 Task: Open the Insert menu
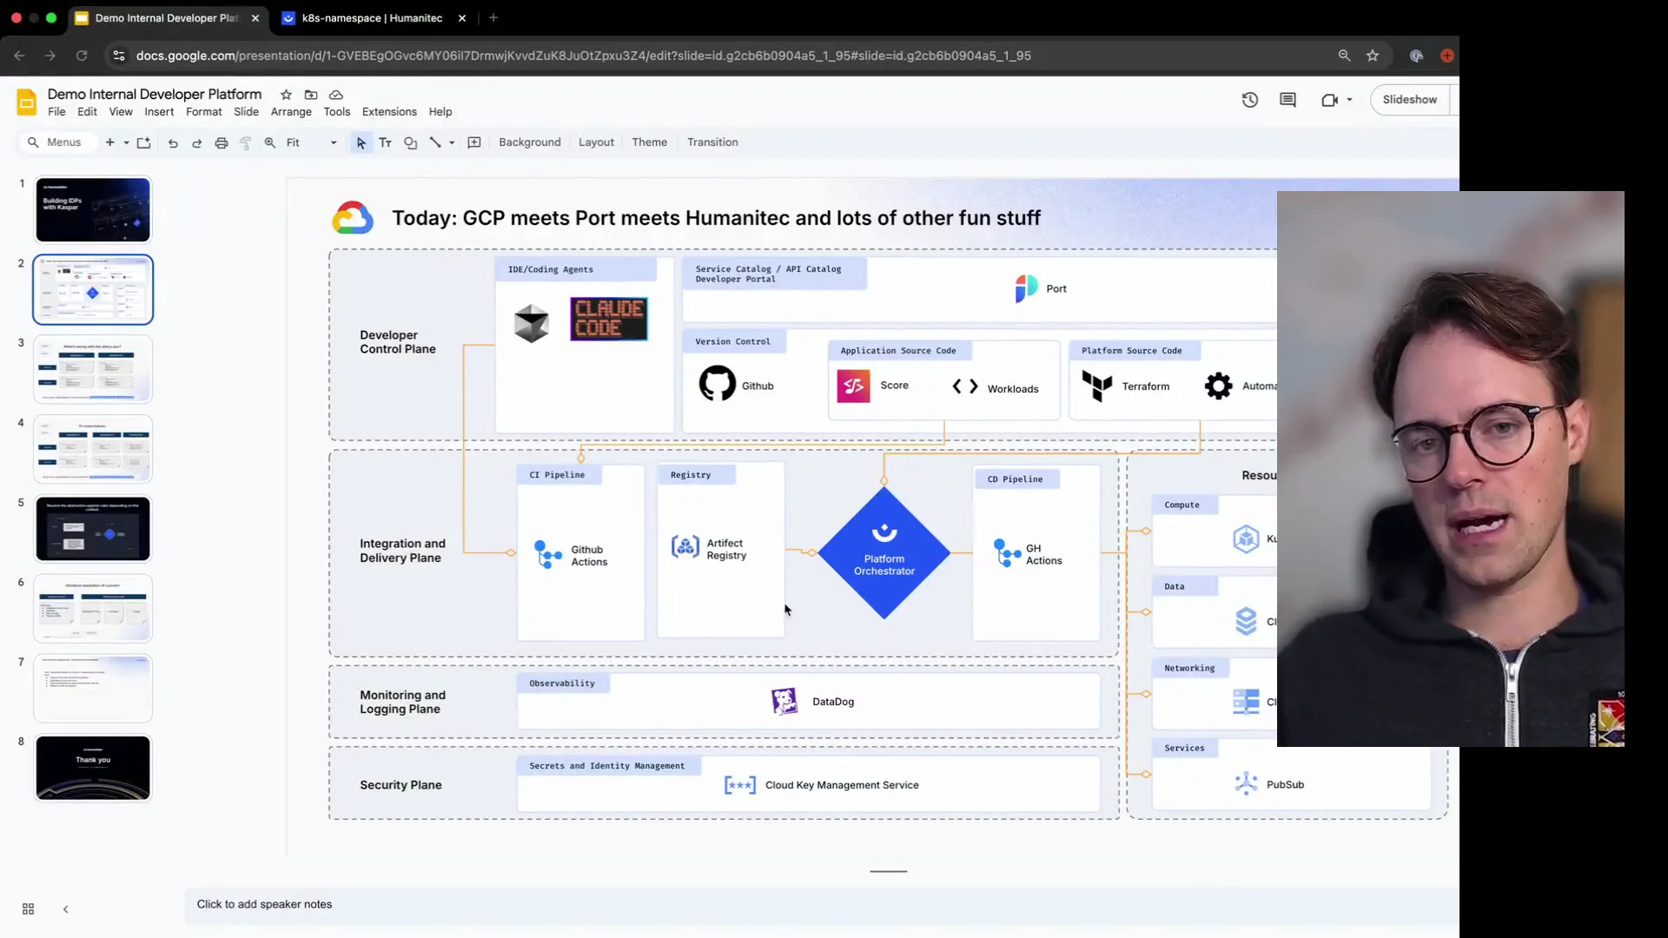pyautogui.click(x=159, y=112)
